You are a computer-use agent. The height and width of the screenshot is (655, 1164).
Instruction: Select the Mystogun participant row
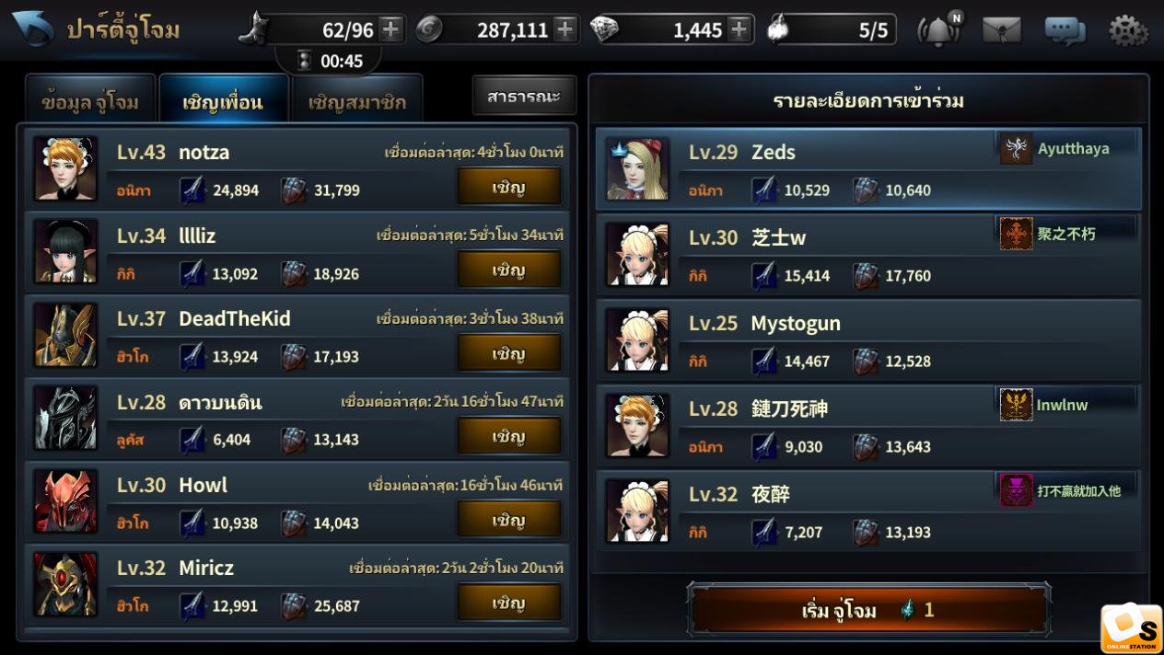(868, 340)
